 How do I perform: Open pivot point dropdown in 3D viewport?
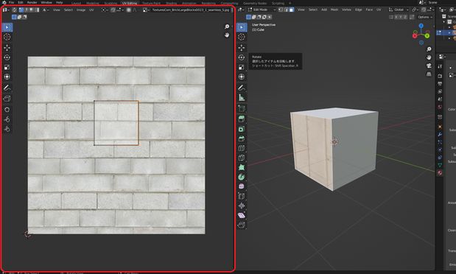coord(415,10)
